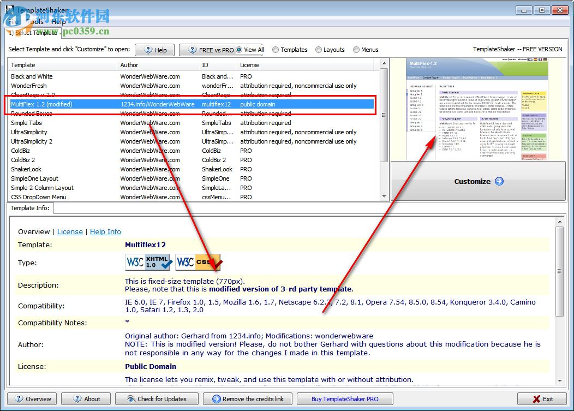Select the Templates radio button
Viewport: 574px width, 411px height.
click(x=276, y=50)
